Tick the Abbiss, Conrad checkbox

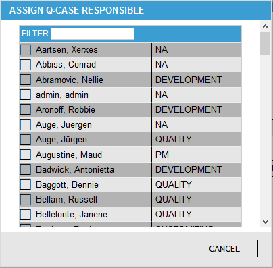[26, 65]
